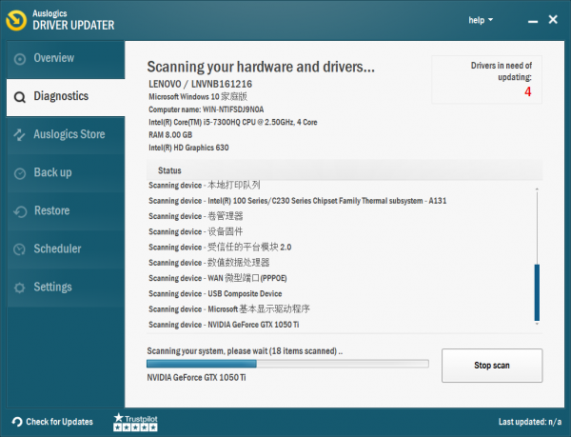
Task: Select the Diagnostics tab
Action: (66, 97)
